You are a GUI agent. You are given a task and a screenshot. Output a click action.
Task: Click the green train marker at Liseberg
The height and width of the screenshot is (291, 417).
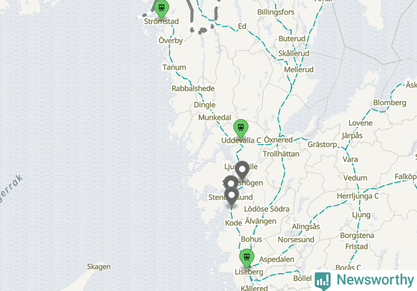point(246,258)
